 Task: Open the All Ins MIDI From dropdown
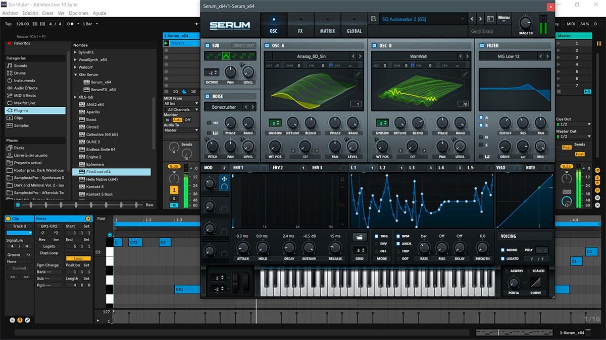point(181,104)
